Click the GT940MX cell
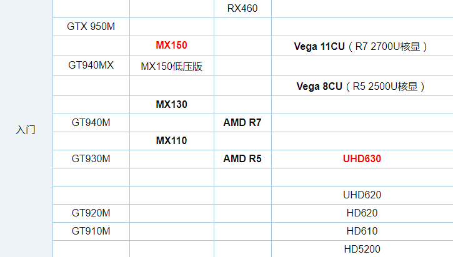The width and height of the screenshot is (453, 257). [91, 65]
